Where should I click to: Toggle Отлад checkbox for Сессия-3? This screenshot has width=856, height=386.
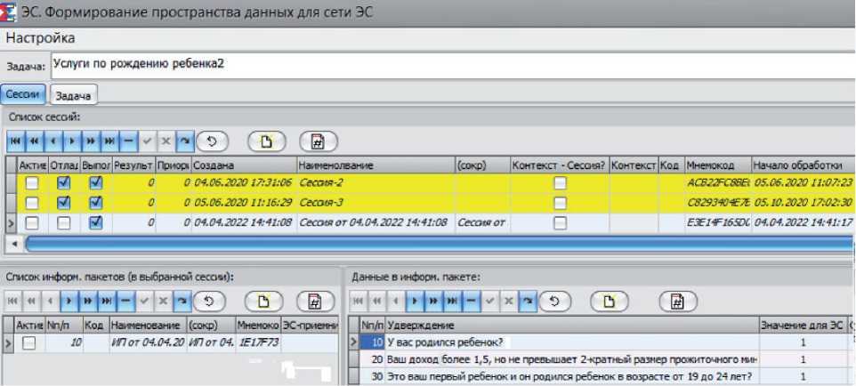click(x=64, y=203)
